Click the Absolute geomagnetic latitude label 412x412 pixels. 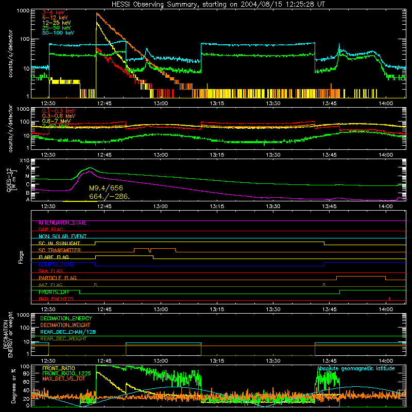coord(356,368)
